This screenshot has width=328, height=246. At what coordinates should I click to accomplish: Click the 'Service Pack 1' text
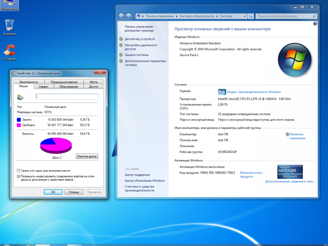pyautogui.click(x=189, y=55)
